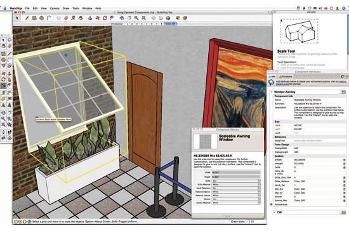349x233 pixels.
Task: Collapse the Window Awning attributes section
Action: click(272, 92)
